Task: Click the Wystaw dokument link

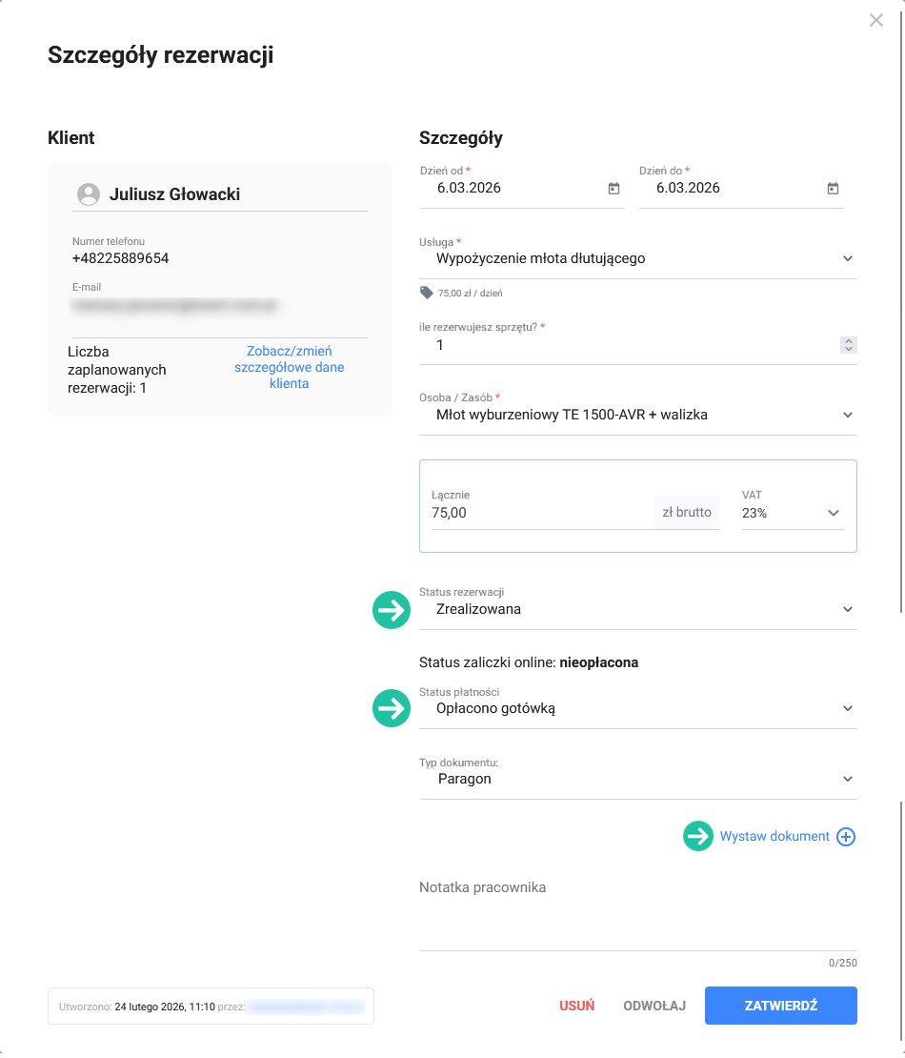Action: 774,836
